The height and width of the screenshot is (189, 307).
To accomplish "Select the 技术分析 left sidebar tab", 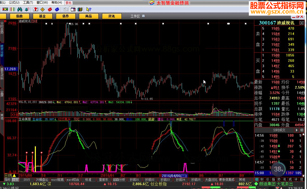I will [2, 51].
